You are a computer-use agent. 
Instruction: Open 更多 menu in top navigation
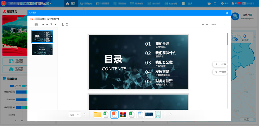click(x=190, y=3)
